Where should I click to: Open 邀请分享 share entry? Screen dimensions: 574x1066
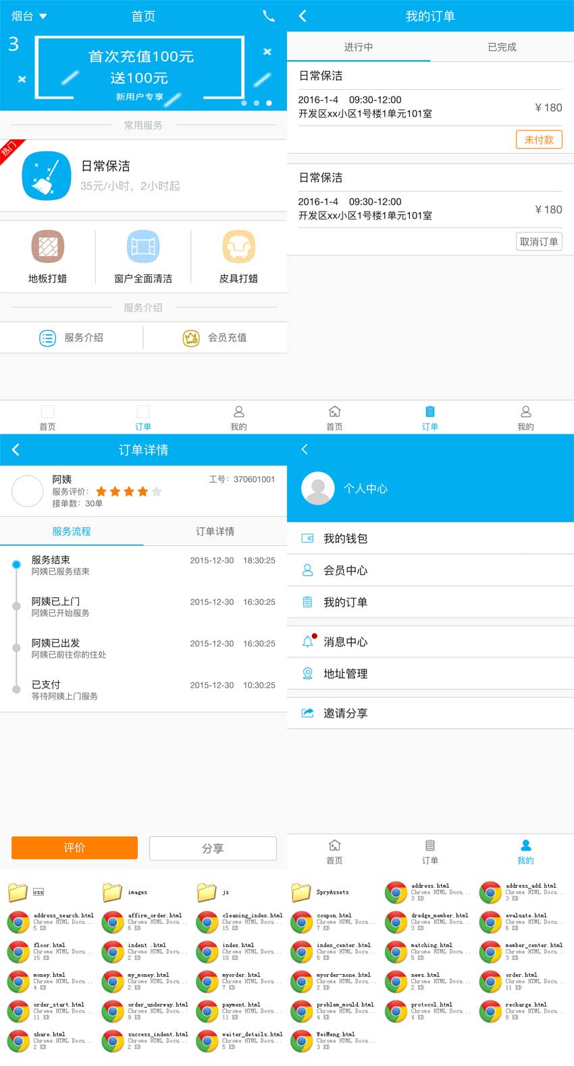345,713
